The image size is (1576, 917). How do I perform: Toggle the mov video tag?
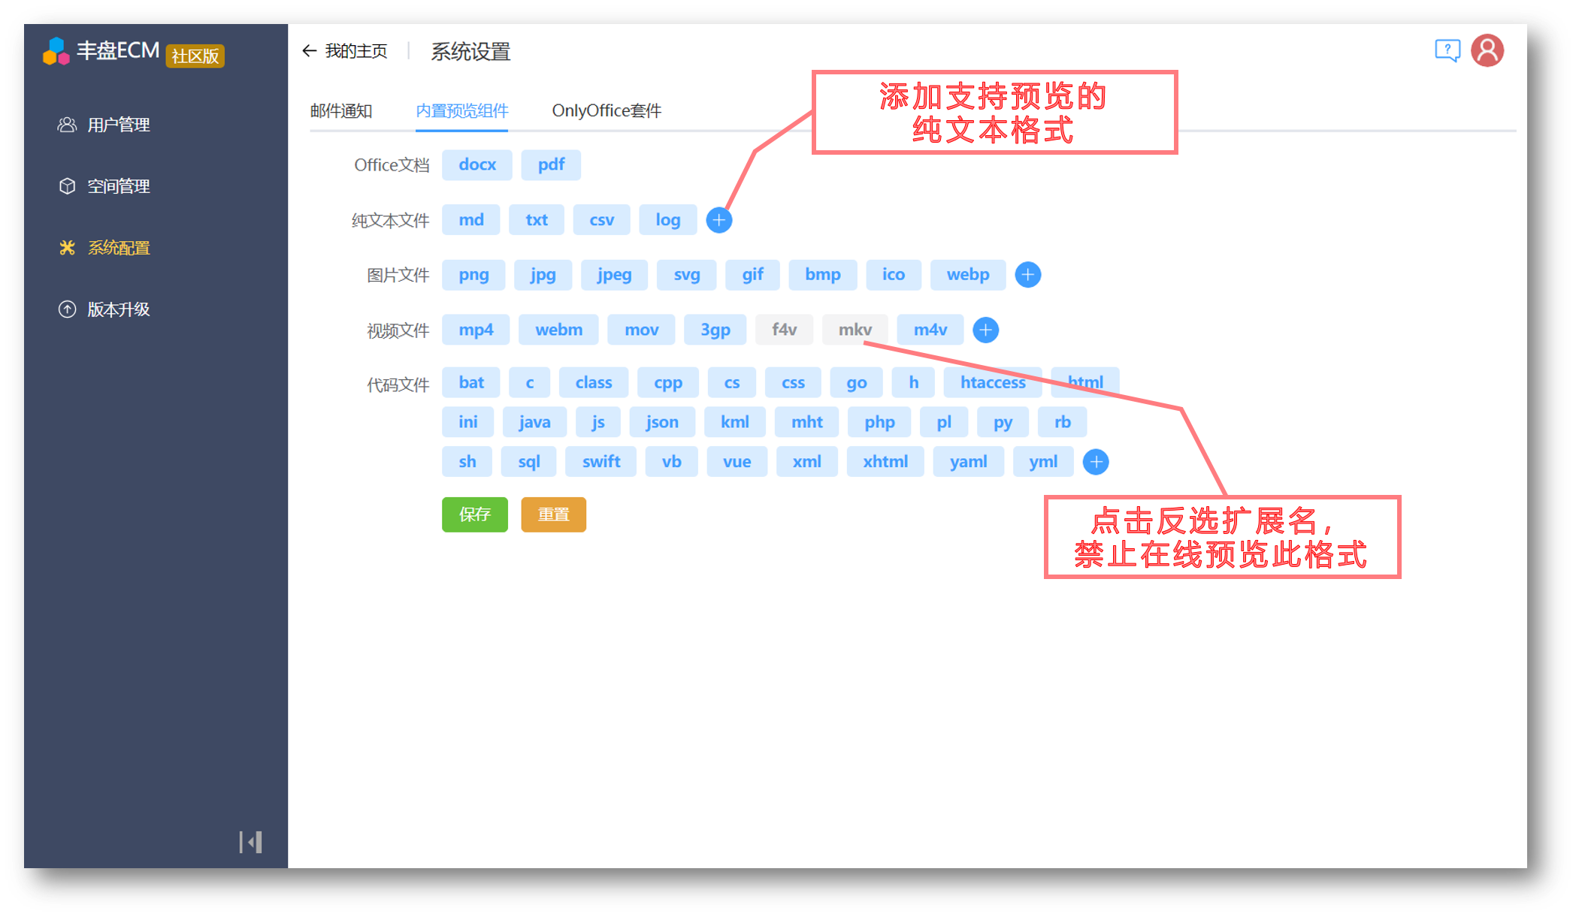pos(642,330)
